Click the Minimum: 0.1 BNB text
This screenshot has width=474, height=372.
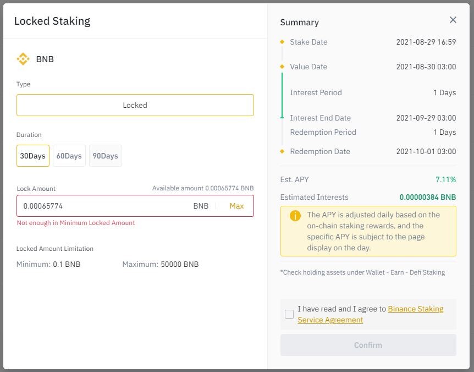48,264
